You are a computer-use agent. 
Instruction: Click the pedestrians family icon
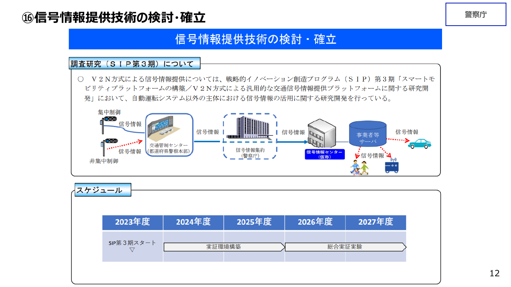[x=360, y=168]
